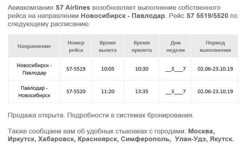The width and height of the screenshot is (247, 156).
Task: Select the Новосибирск - Павлодар bold route heading
Action: pyautogui.click(x=123, y=16)
